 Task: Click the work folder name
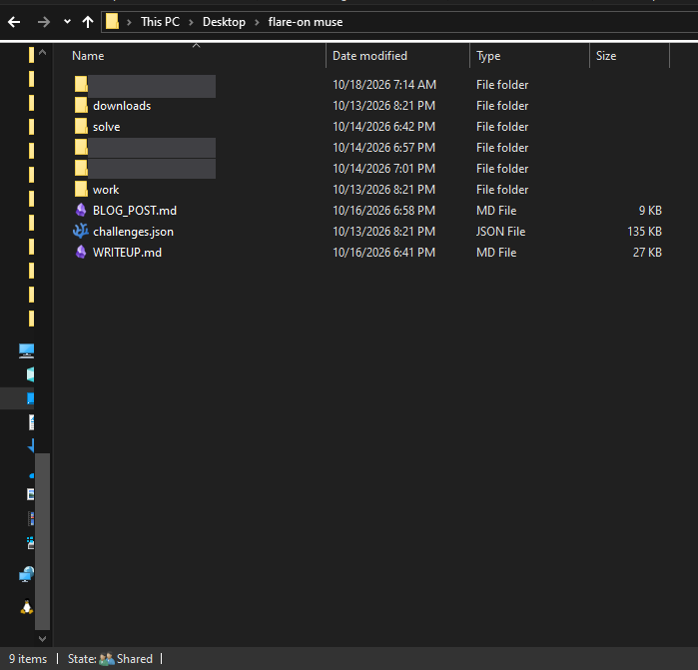pos(106,190)
